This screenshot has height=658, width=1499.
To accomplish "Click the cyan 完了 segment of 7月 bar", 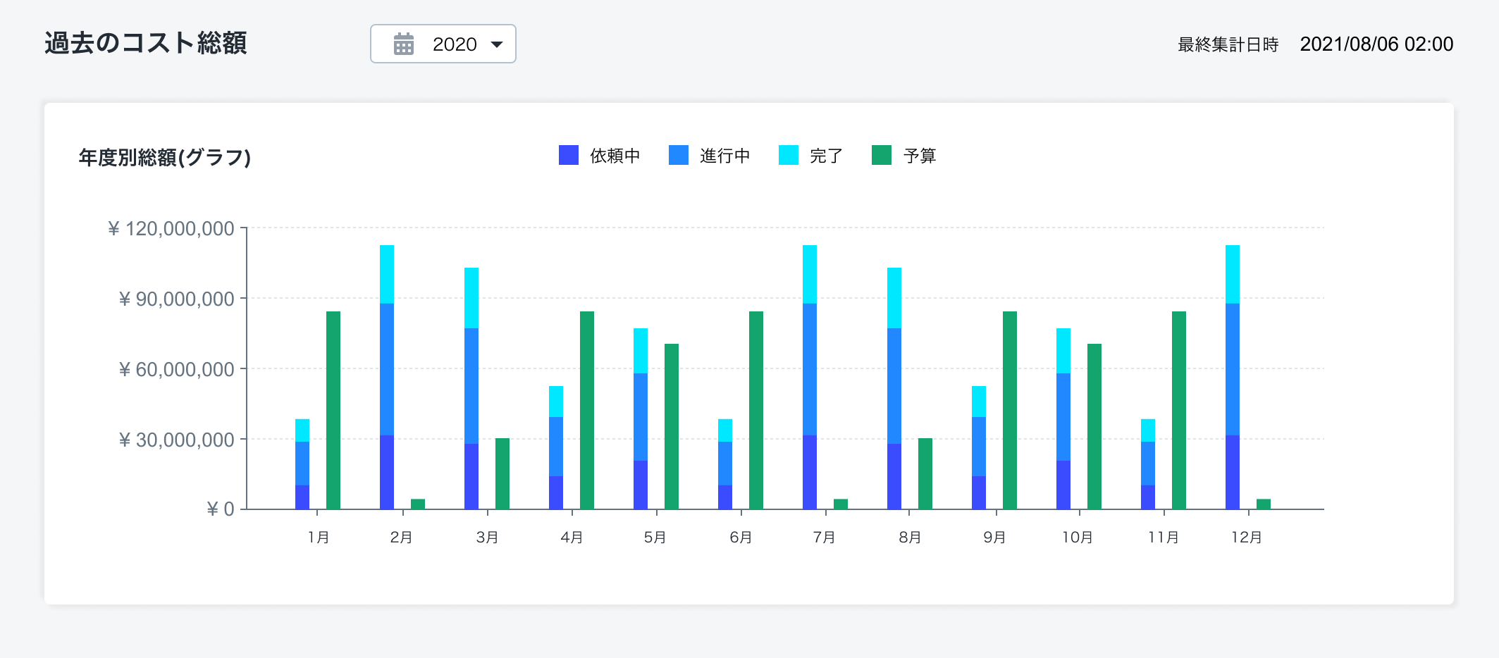I will pos(810,274).
